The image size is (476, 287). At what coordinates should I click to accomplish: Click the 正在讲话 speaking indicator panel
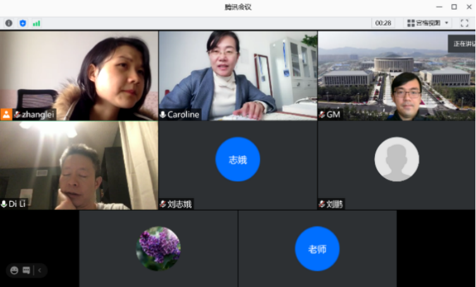pyautogui.click(x=462, y=44)
